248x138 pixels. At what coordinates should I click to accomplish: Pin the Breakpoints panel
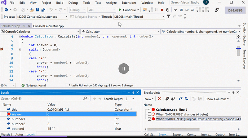(234, 92)
